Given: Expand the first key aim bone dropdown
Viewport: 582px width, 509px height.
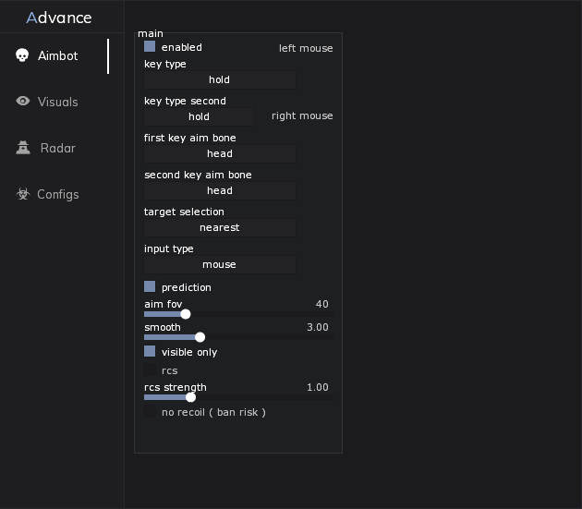Looking at the screenshot, I should coord(220,153).
